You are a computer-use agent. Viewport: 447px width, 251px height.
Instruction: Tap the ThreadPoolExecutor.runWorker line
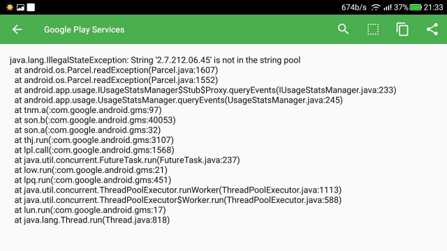[x=178, y=190]
